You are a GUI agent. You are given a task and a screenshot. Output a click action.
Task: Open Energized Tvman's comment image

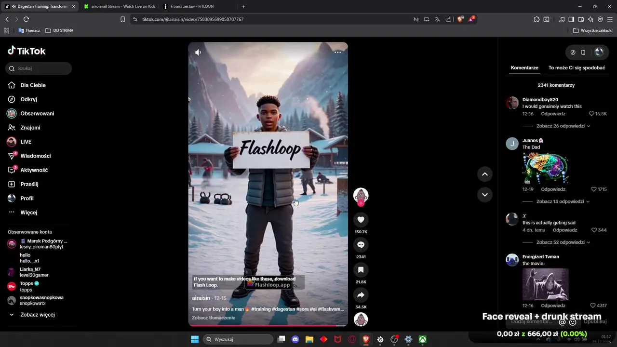point(545,284)
